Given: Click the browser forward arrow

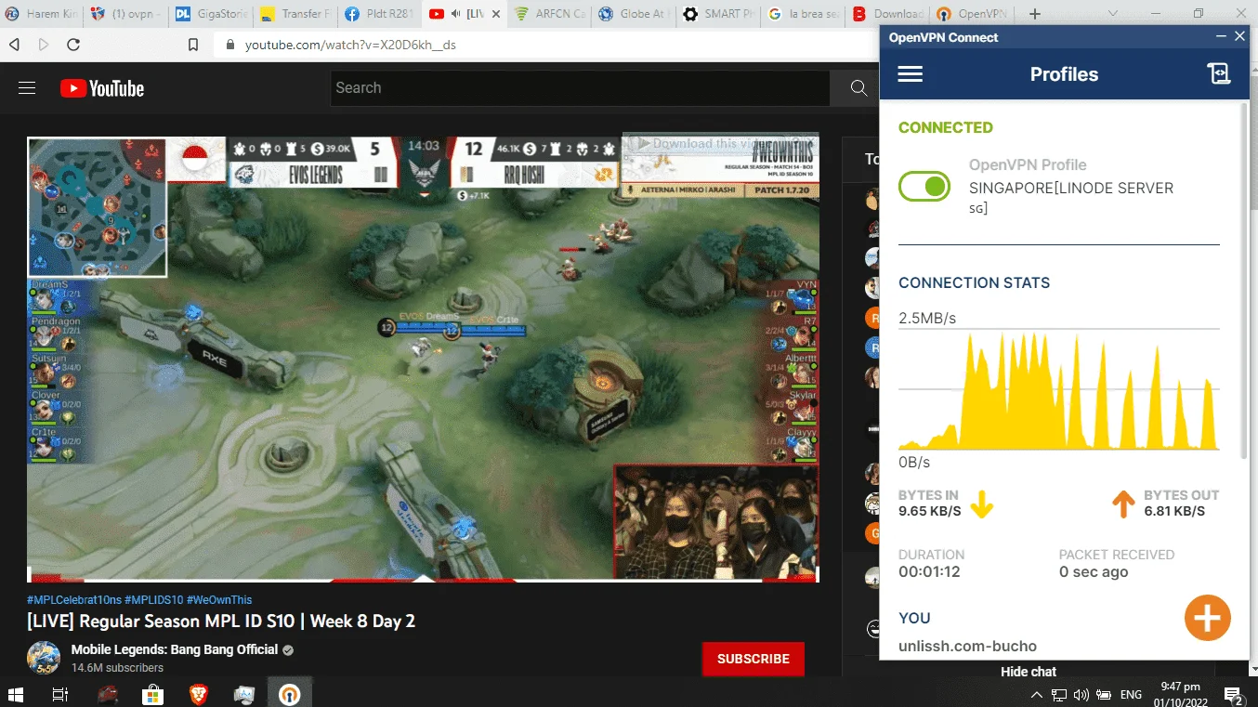Looking at the screenshot, I should (x=44, y=45).
